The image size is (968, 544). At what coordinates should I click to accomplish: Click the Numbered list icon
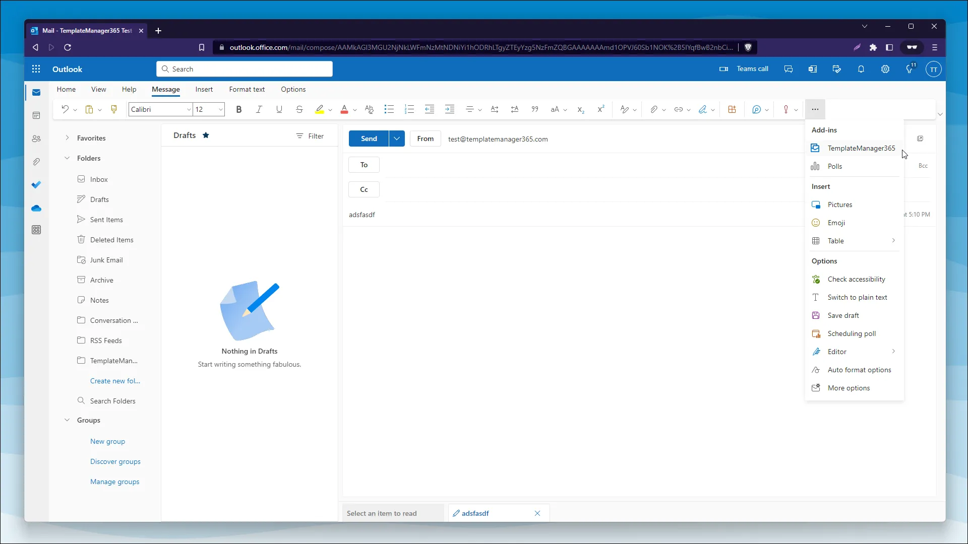click(409, 109)
